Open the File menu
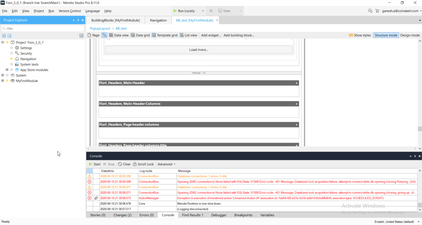The height and width of the screenshot is (225, 422). pyautogui.click(x=5, y=11)
